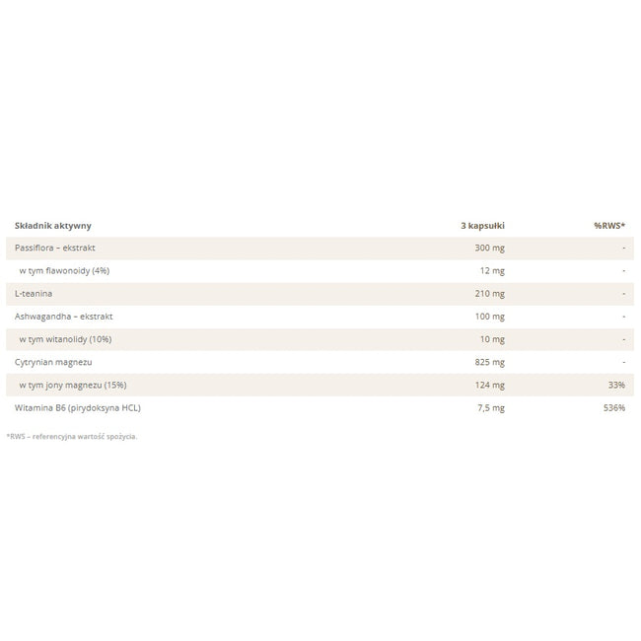The width and height of the screenshot is (641, 641).
Task: Click the '*RWS – referencyjna wartość spożycia' footnote
Action: [x=72, y=437]
